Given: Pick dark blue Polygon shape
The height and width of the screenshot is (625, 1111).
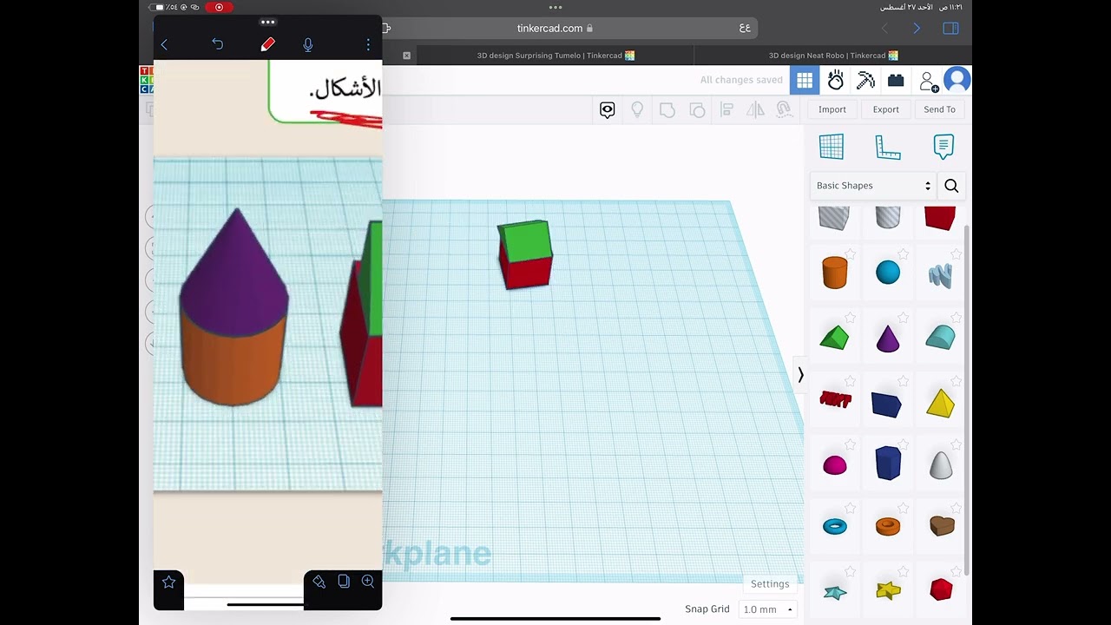Looking at the screenshot, I should coord(888,463).
